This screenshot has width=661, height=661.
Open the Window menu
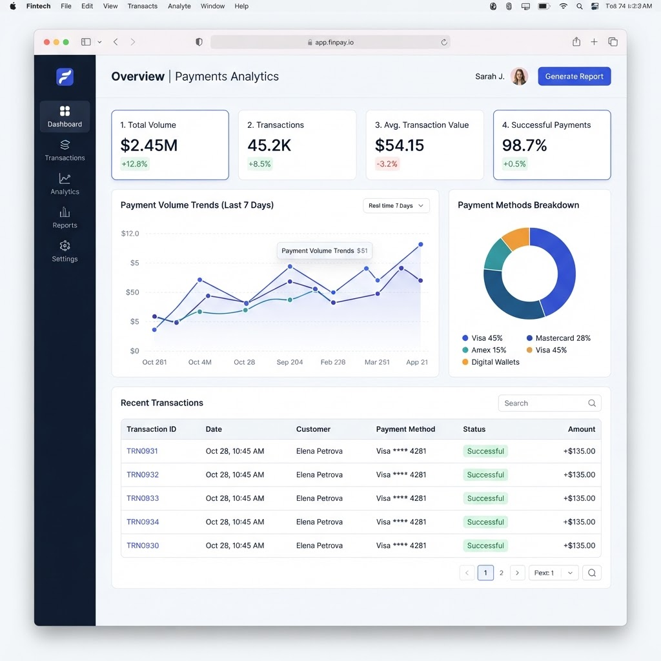(212, 6)
